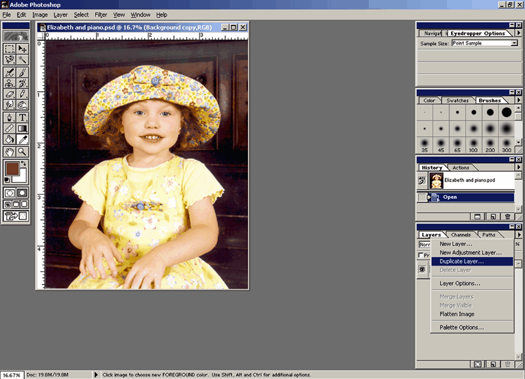This screenshot has height=379, width=525.
Task: Select the Rectangular Marquee tool
Action: coord(10,49)
